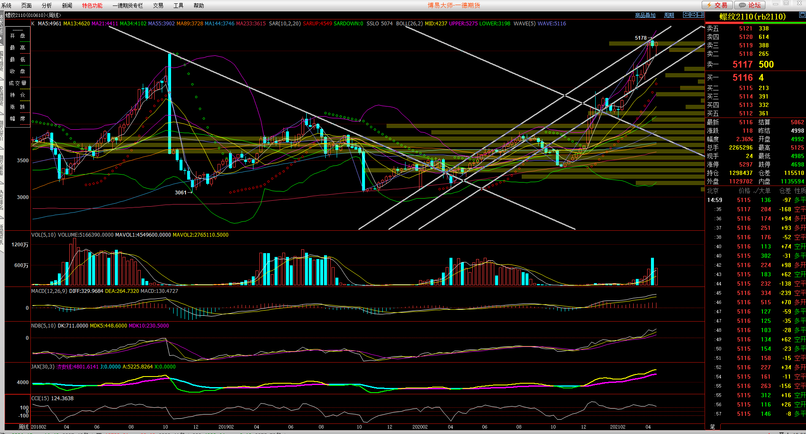806x434 pixels.
Task: Click the 交易 lightning trade button
Action: [717, 5]
